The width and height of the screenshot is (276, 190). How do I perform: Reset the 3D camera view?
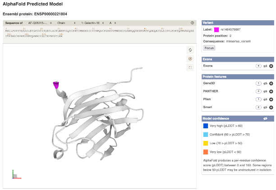tap(190, 50)
